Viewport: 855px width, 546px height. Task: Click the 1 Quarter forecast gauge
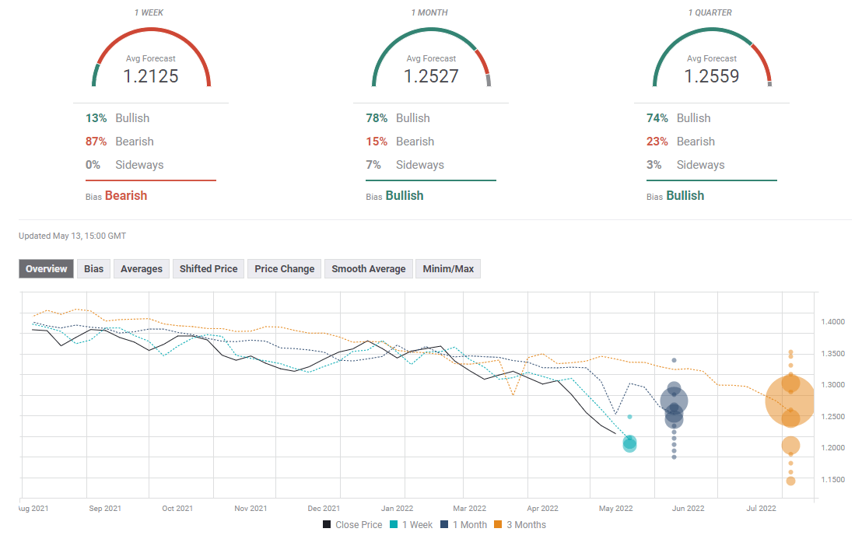click(711, 58)
